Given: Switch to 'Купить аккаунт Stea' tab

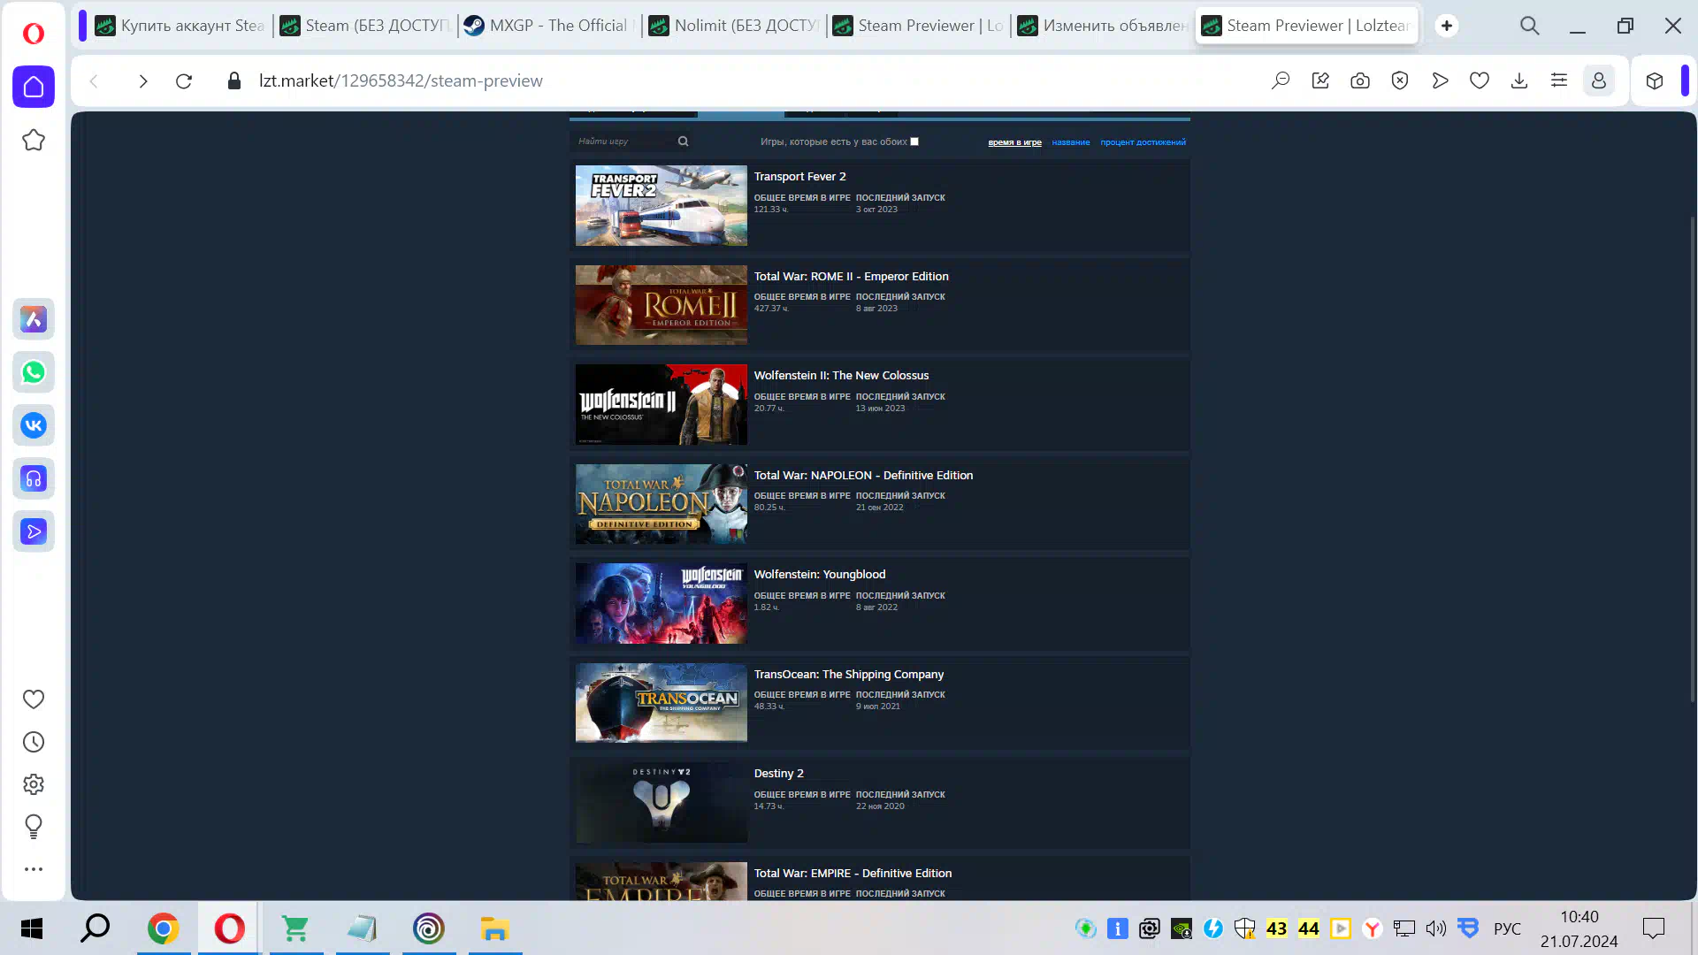Looking at the screenshot, I should [x=181, y=26].
